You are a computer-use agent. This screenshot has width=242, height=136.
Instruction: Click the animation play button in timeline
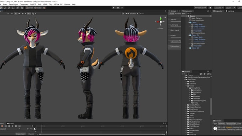(12, 126)
